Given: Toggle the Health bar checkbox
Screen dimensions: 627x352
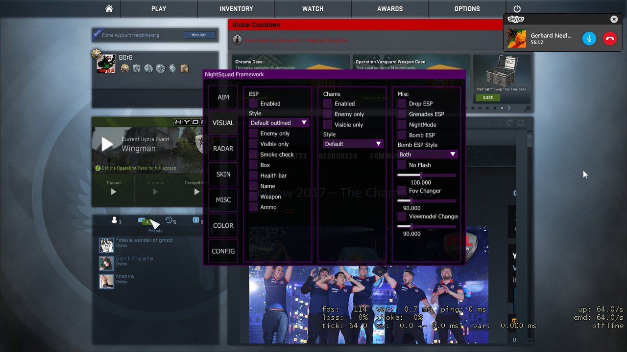Looking at the screenshot, I should [x=253, y=176].
